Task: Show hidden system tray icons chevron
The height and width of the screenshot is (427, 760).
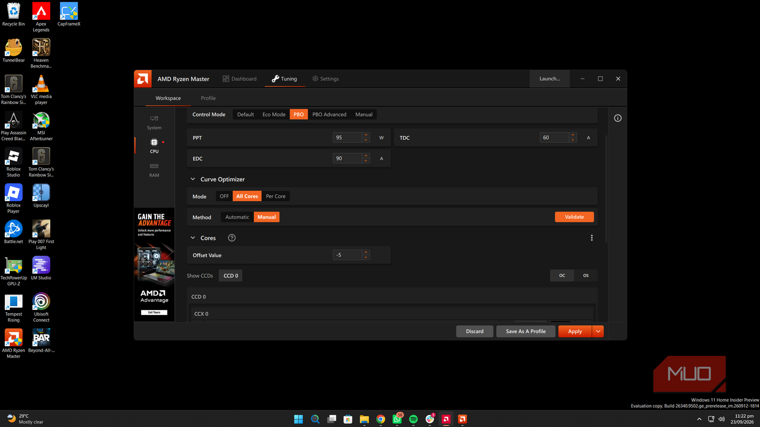Action: click(x=699, y=419)
